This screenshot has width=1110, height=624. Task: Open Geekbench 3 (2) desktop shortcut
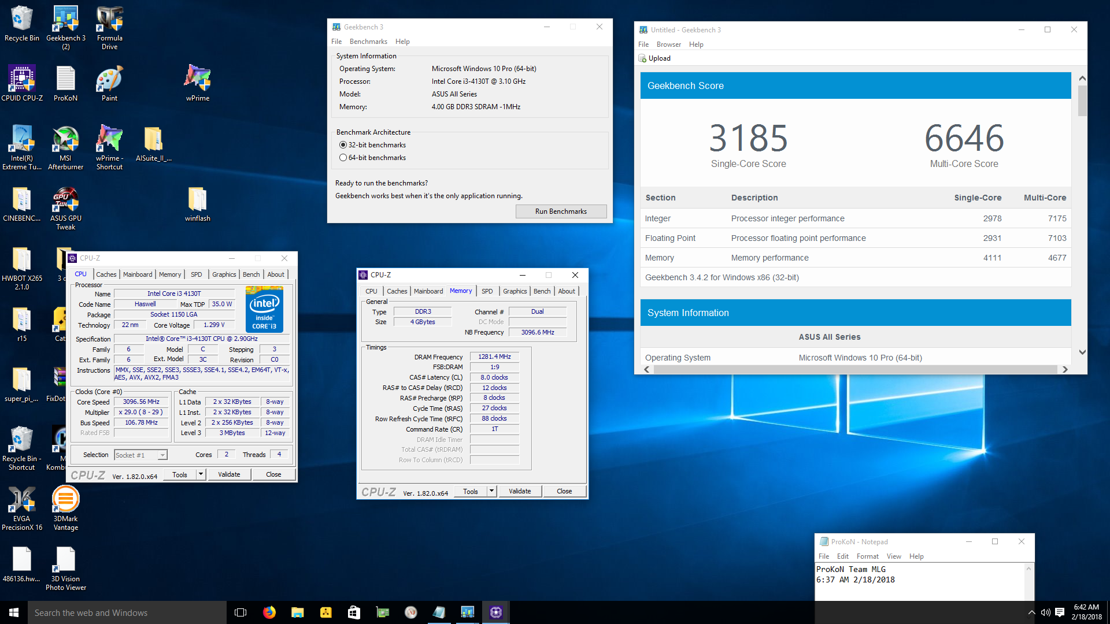point(65,28)
